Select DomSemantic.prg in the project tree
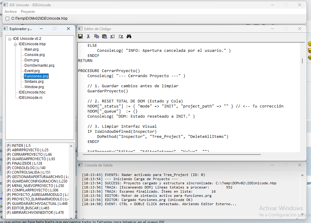Screen dimensions: 311x223 click(39, 66)
